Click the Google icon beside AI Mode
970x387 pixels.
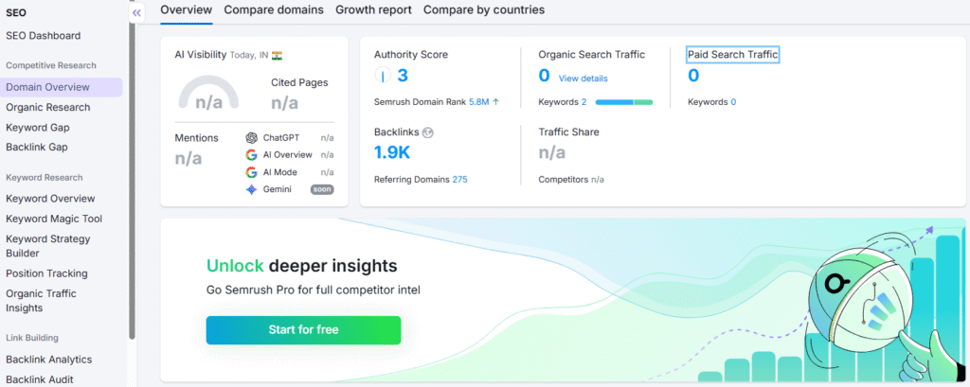(251, 172)
